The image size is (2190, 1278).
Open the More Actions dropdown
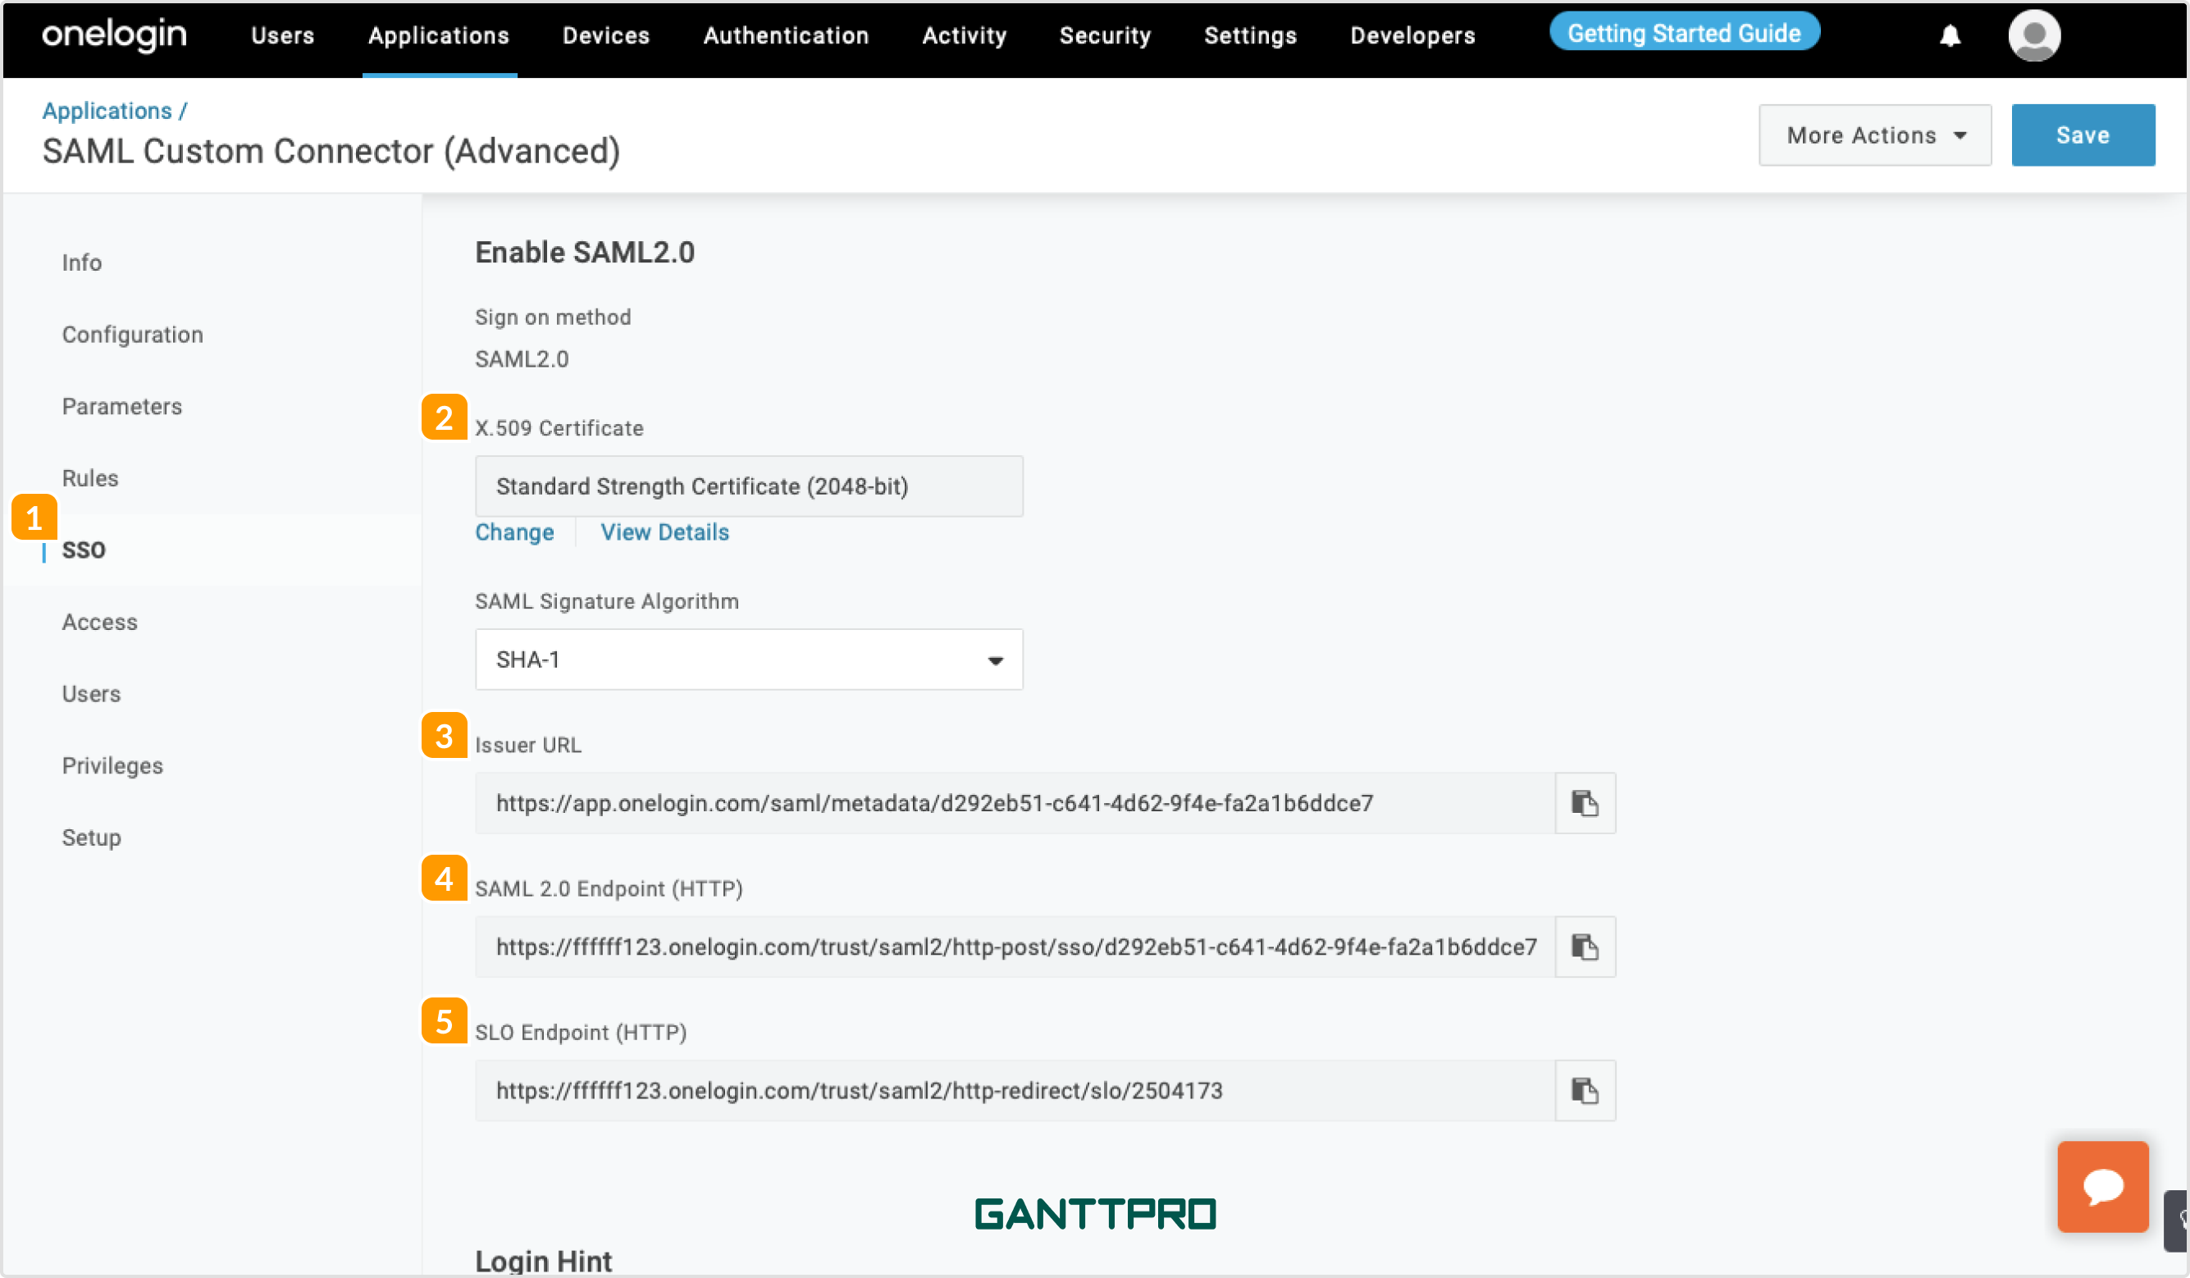point(1874,135)
